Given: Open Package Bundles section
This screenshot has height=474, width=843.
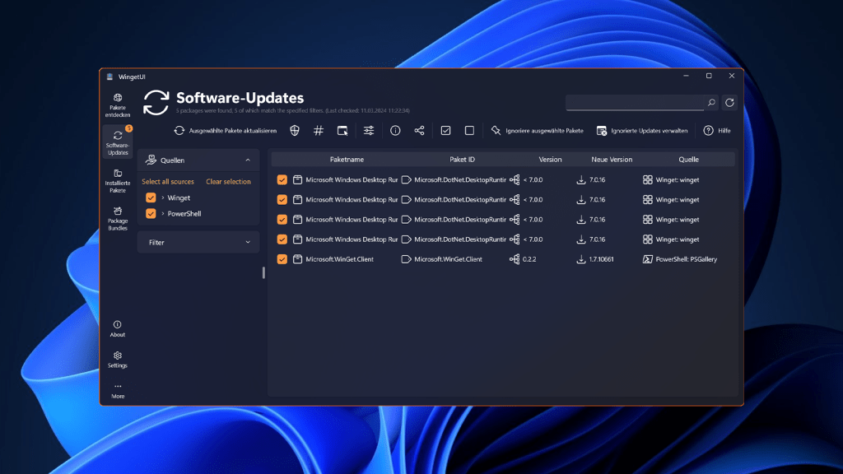Looking at the screenshot, I should [x=117, y=218].
